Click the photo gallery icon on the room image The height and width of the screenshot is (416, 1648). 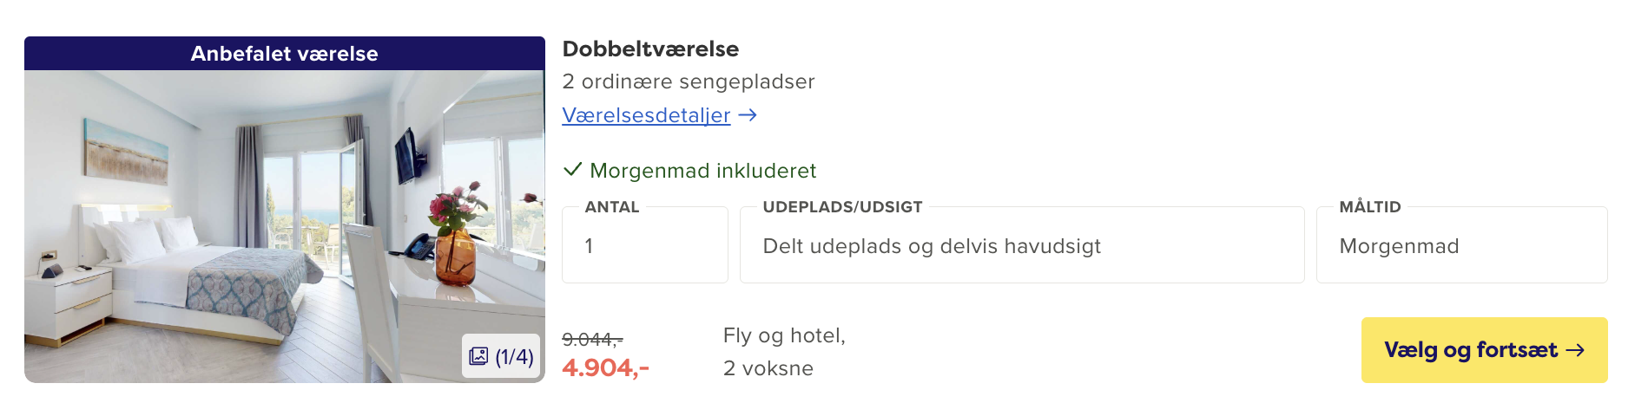click(478, 356)
